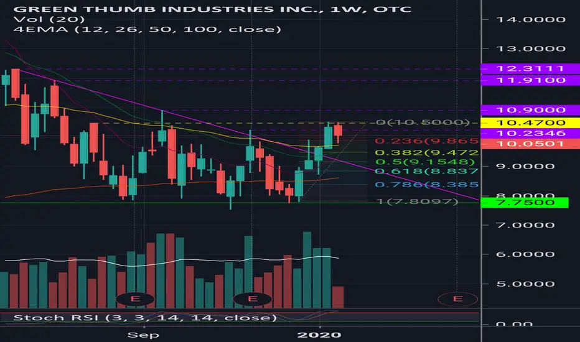Click the 5.0000 price axis value
The image size is (580, 342).
coord(525,284)
